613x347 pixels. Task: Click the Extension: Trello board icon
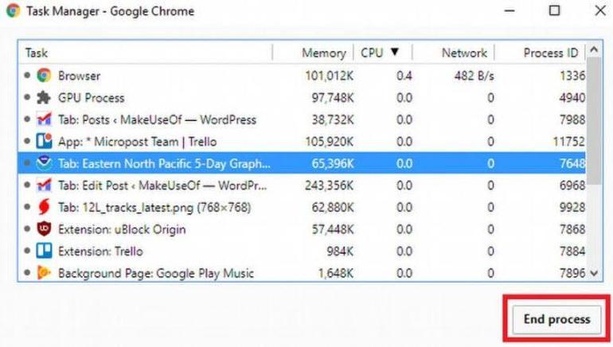(x=44, y=251)
